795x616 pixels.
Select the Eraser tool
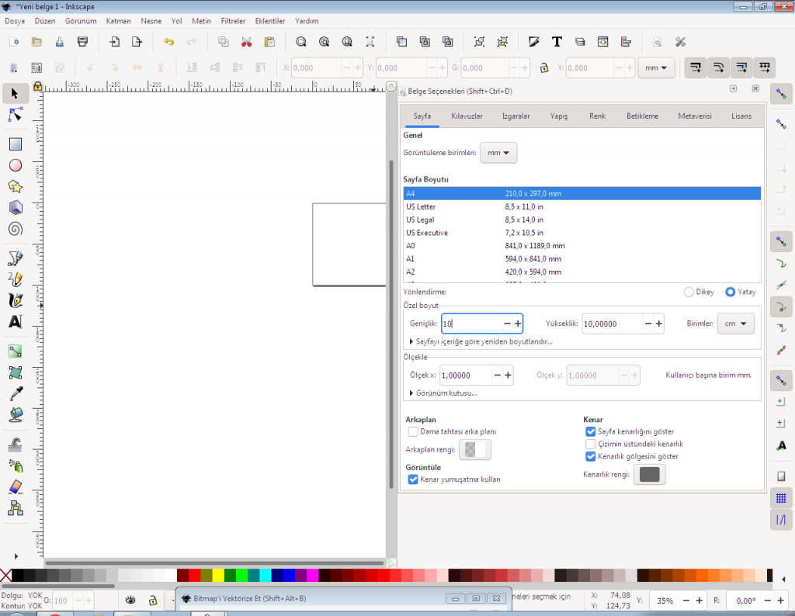coord(16,486)
